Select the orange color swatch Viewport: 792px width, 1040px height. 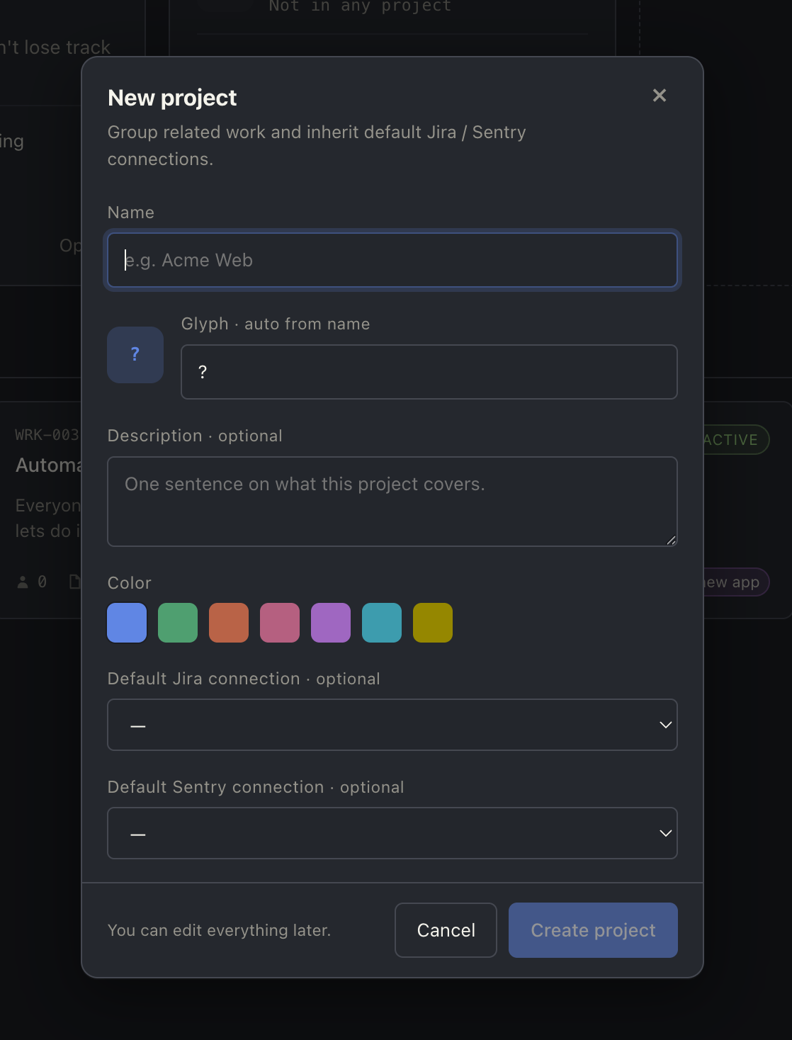(229, 623)
